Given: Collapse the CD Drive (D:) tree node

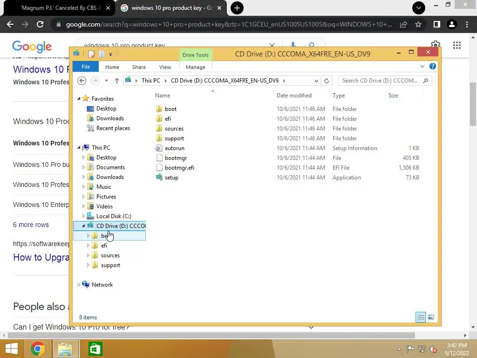Looking at the screenshot, I should pyautogui.click(x=83, y=226).
